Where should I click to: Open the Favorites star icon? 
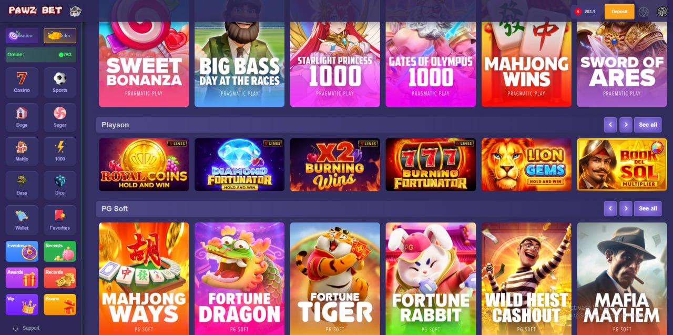[x=60, y=220]
